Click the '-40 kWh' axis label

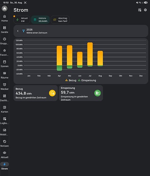tap(19, 74)
